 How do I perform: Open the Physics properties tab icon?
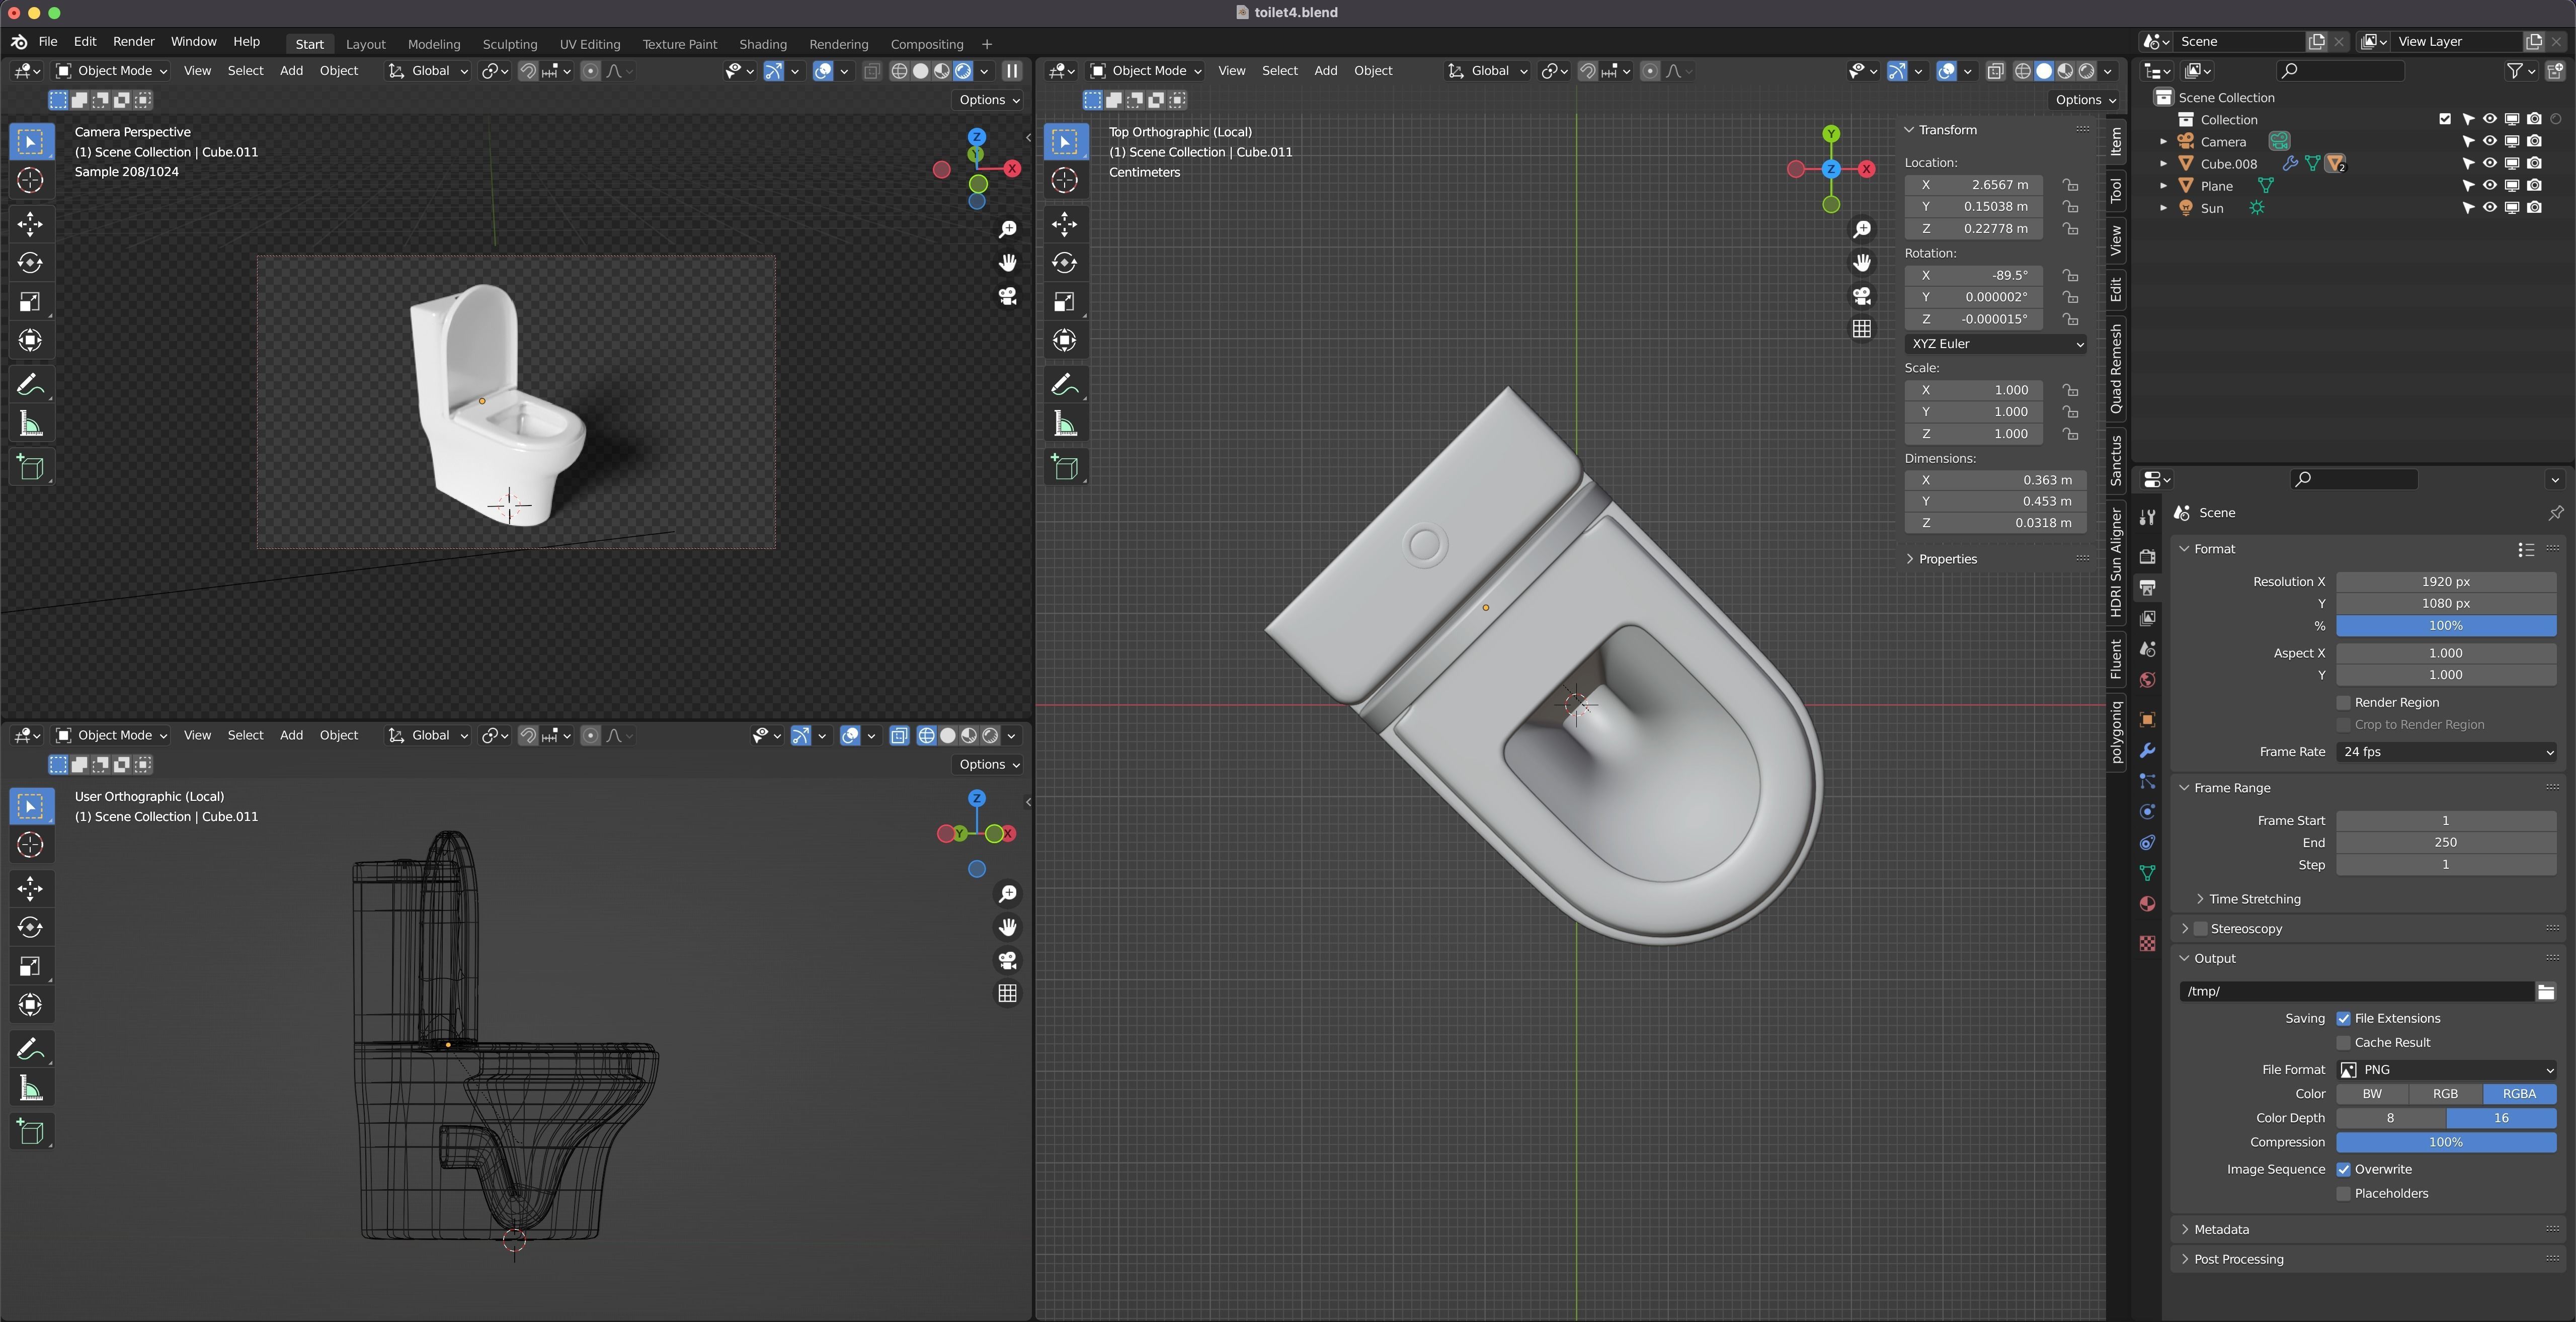pyautogui.click(x=2147, y=812)
